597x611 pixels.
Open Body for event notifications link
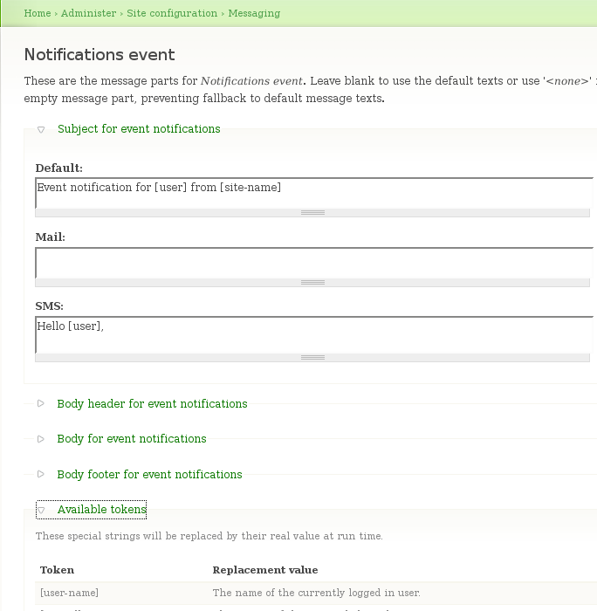tap(132, 439)
